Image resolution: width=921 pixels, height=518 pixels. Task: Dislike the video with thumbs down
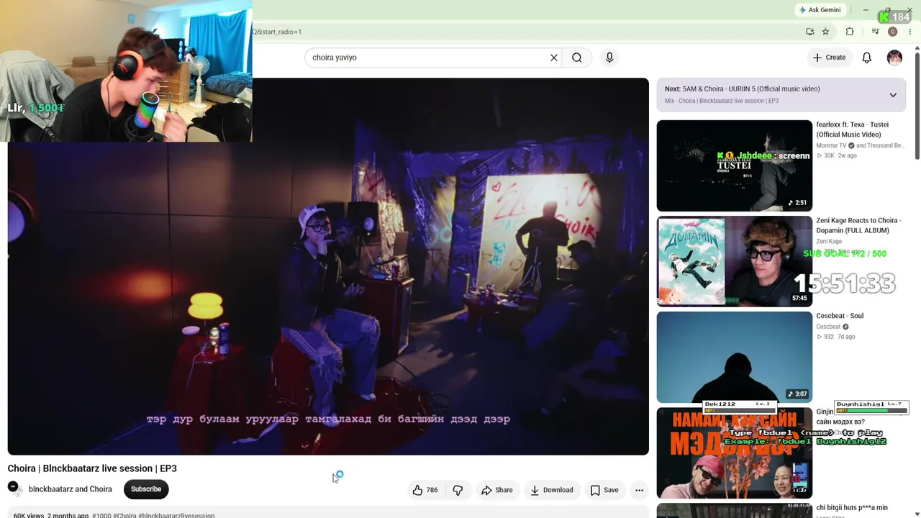tap(458, 490)
